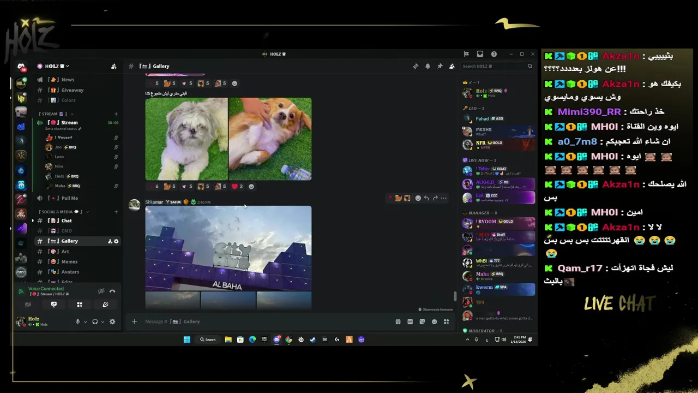
Task: Forward arrow on Sh\amar message toolbar
Action: point(435,198)
